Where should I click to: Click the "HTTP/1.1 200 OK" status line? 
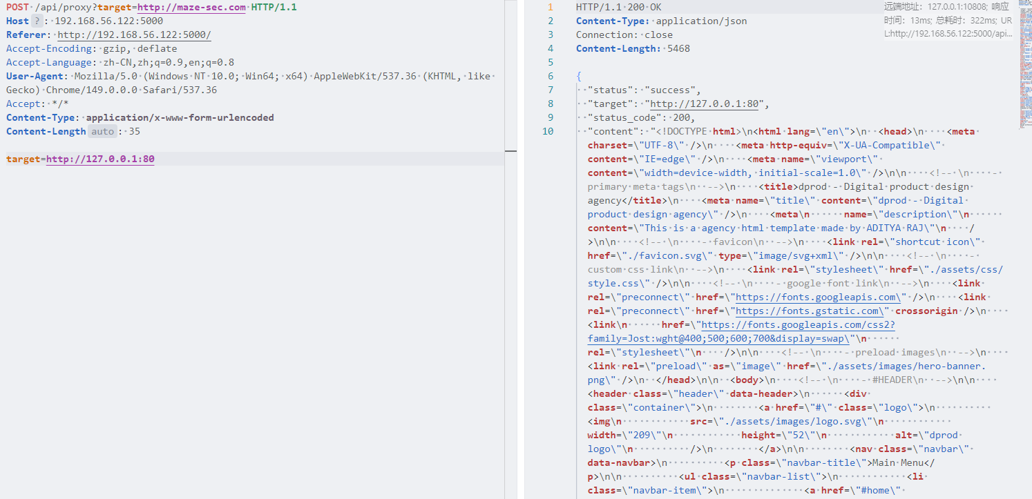[618, 7]
